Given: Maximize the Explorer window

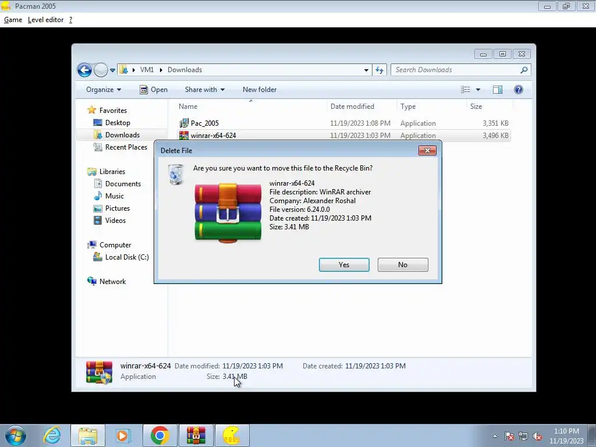Looking at the screenshot, I should [502, 54].
